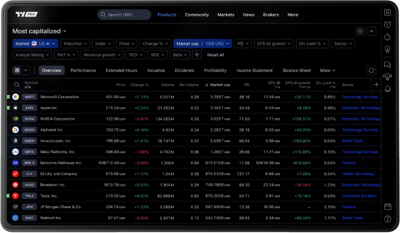Image resolution: width=400 pixels, height=233 pixels.
Task: Click the Meta logo icon in META row
Action: (x=16, y=152)
